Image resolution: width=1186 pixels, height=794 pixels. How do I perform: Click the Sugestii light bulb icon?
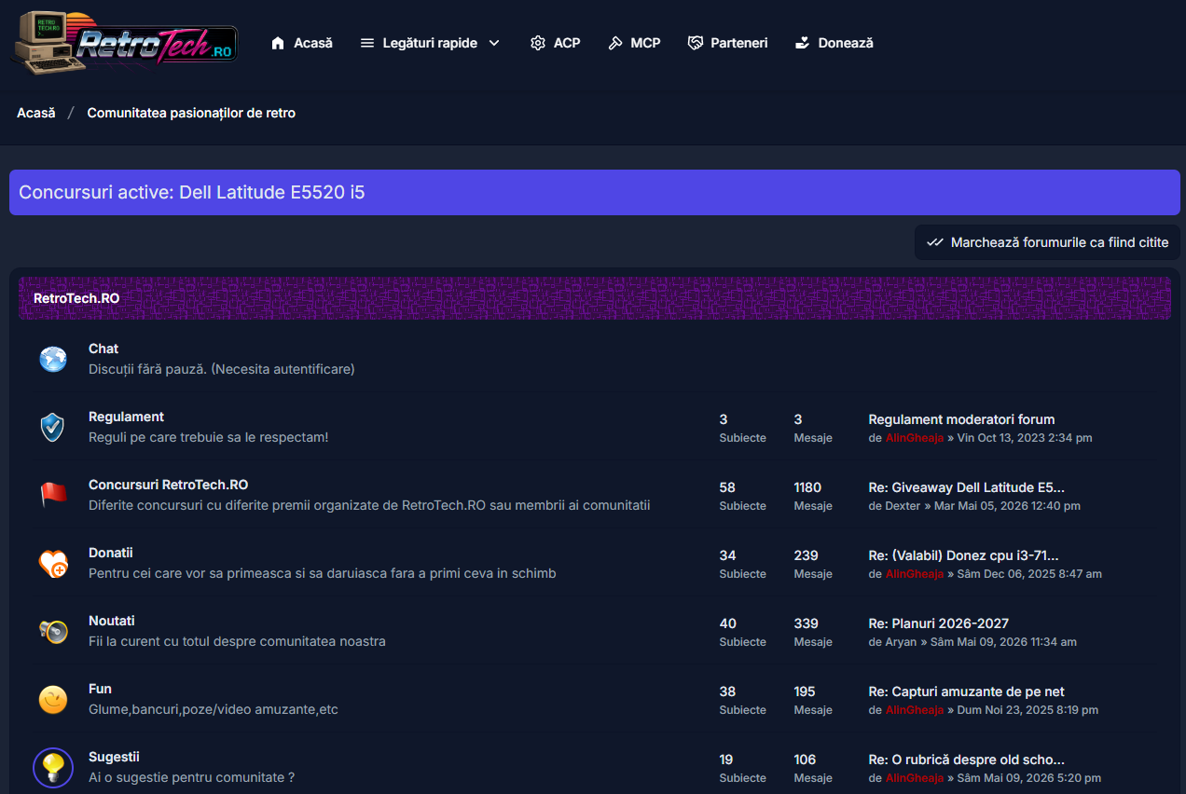click(53, 767)
